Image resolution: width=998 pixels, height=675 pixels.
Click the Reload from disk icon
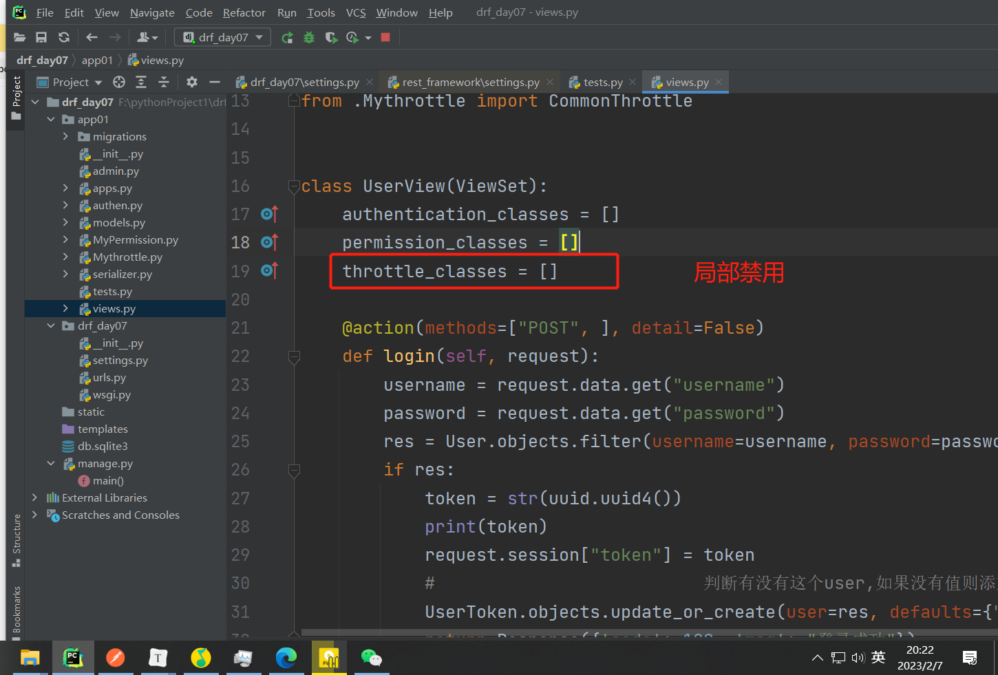(x=64, y=37)
